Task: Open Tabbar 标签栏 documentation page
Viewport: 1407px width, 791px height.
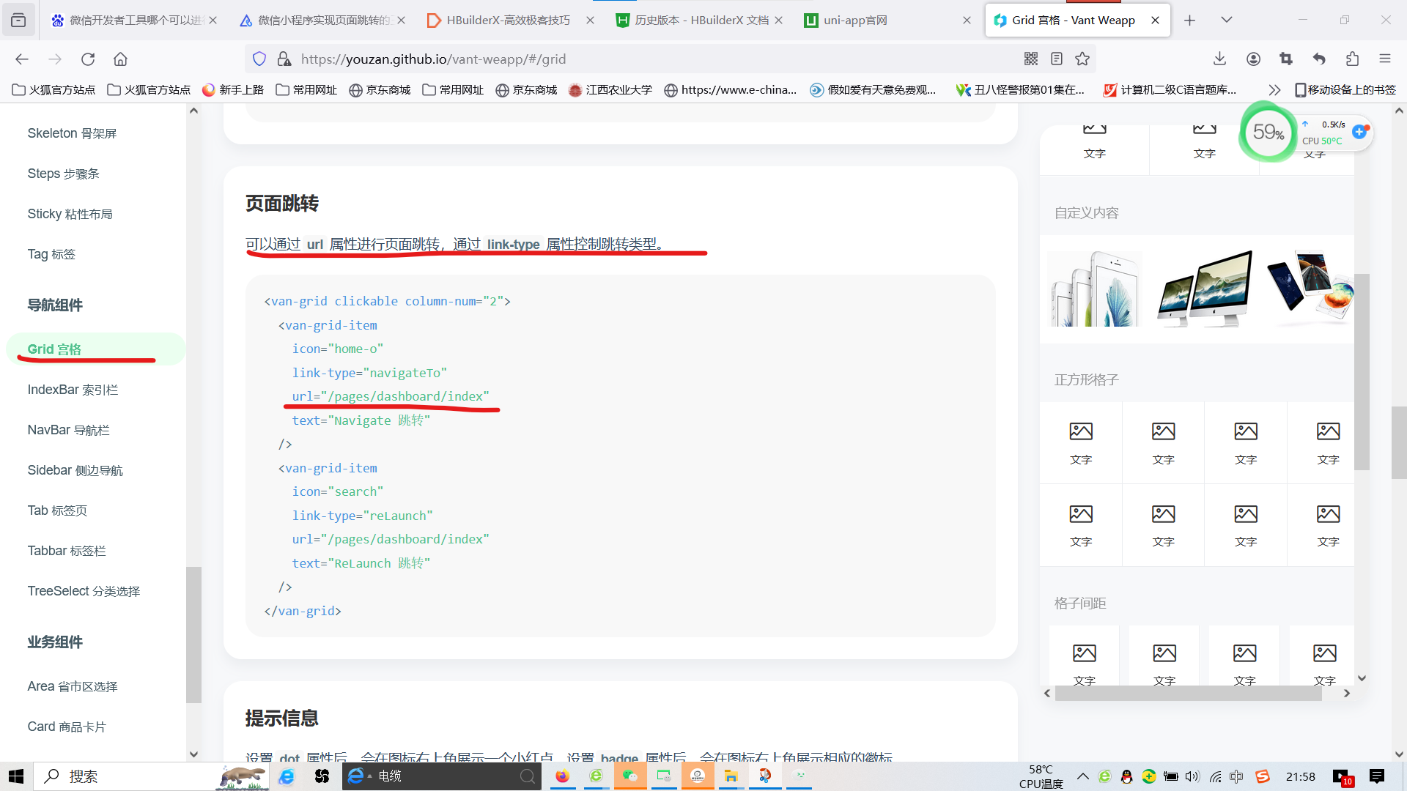Action: (67, 551)
